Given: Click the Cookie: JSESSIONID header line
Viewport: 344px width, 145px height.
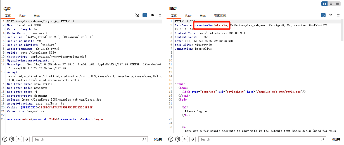Looking at the screenshot, I should pyautogui.click(x=50, y=107).
